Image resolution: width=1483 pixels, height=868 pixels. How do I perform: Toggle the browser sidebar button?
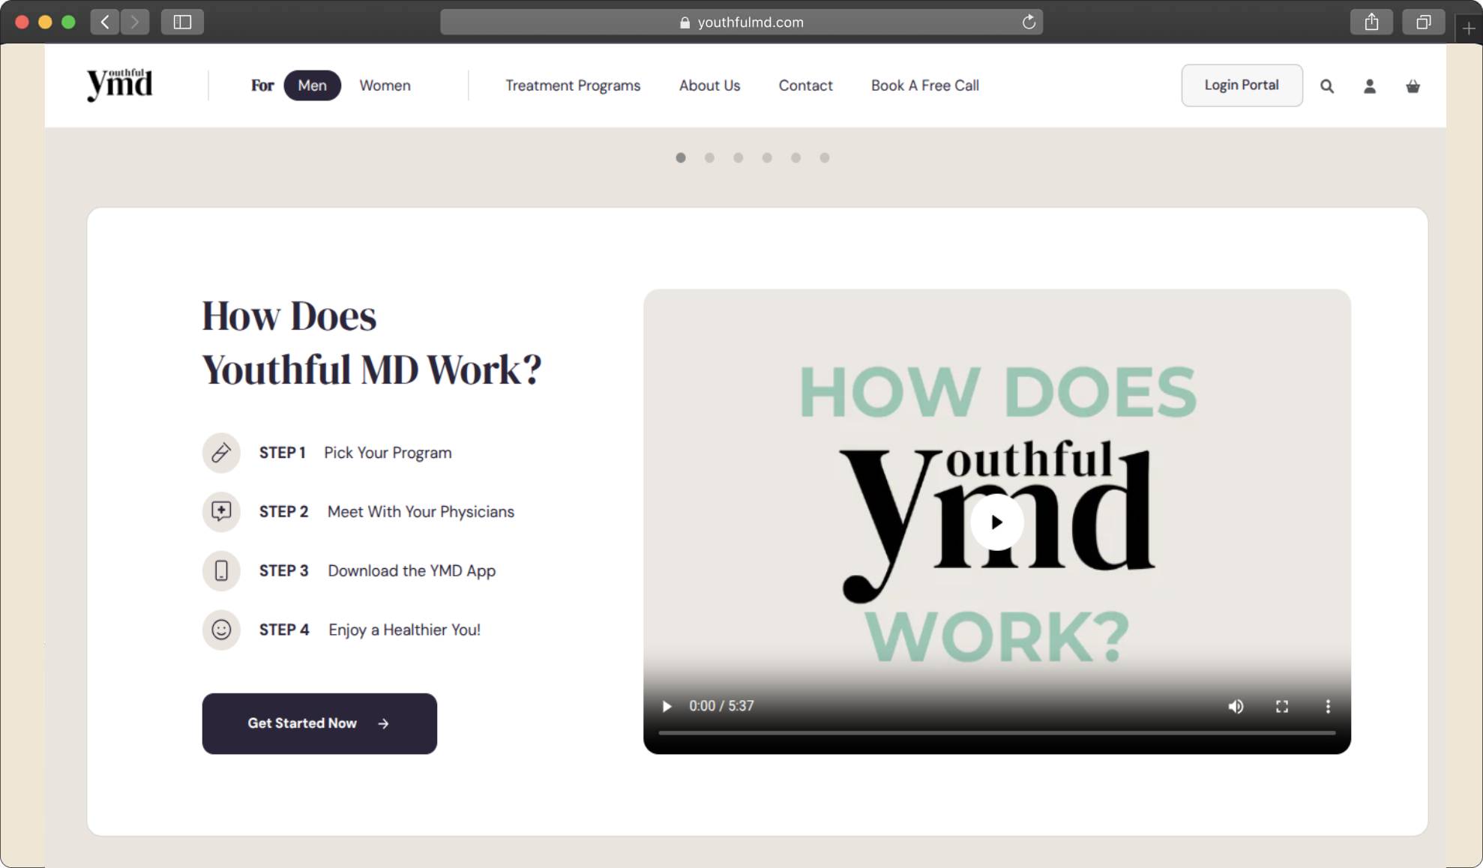182,22
